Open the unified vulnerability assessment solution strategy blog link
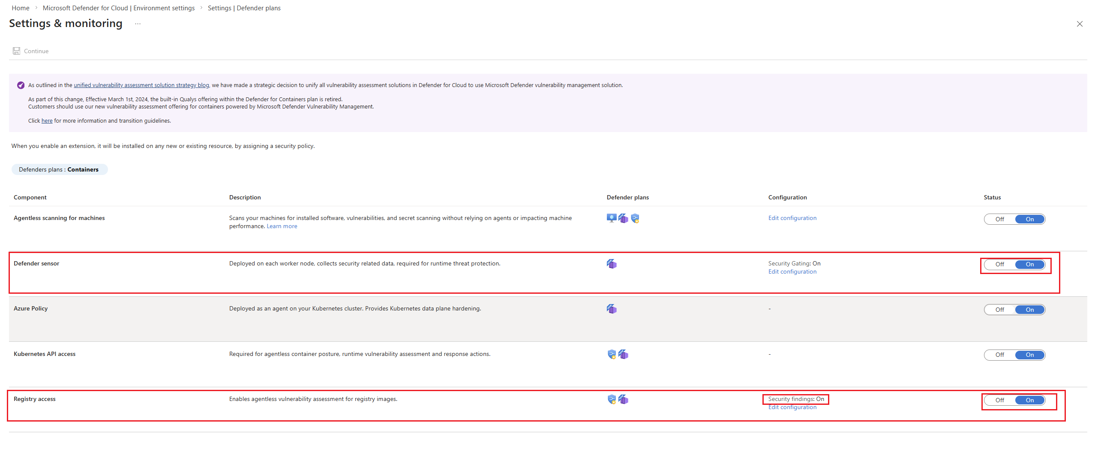Viewport: 1095px width, 452px height. tap(141, 85)
